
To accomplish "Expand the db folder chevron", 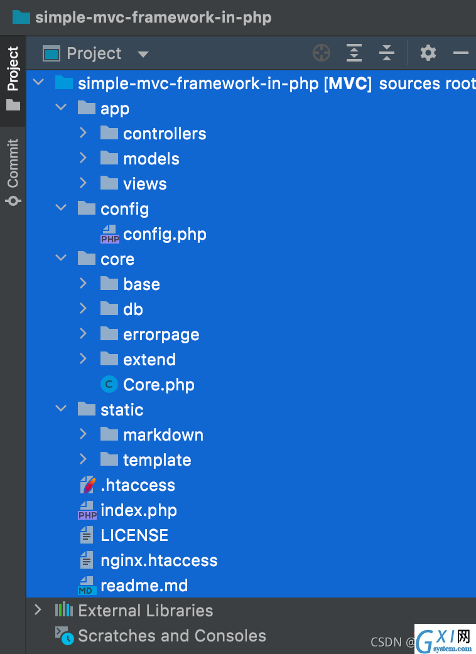I will (83, 308).
